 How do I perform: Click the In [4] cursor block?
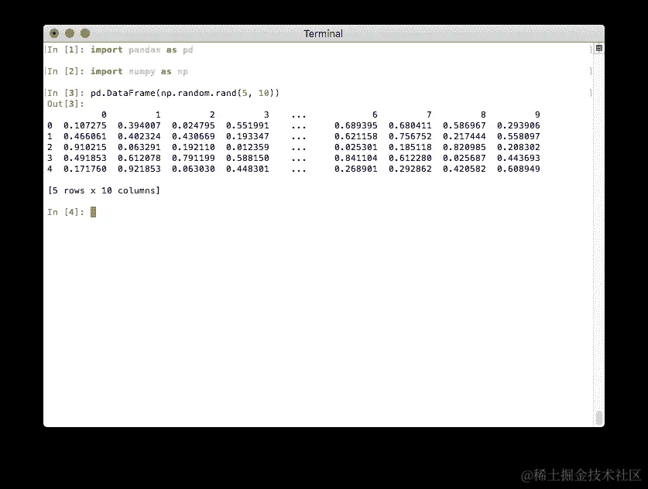[x=93, y=212]
